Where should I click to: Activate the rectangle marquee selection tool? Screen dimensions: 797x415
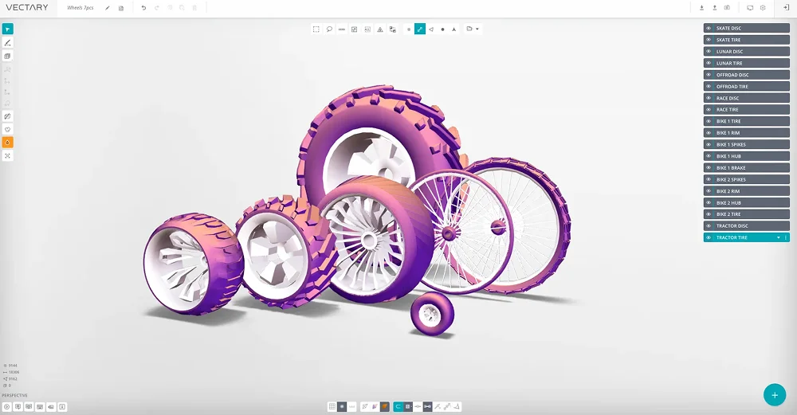[x=316, y=29]
